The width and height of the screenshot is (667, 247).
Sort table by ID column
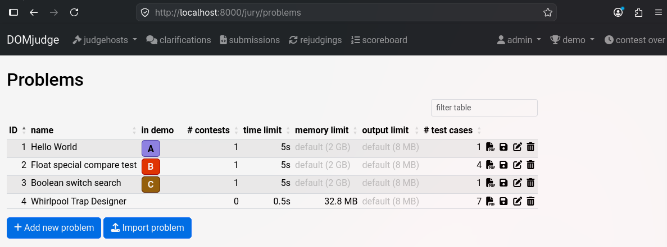click(17, 130)
